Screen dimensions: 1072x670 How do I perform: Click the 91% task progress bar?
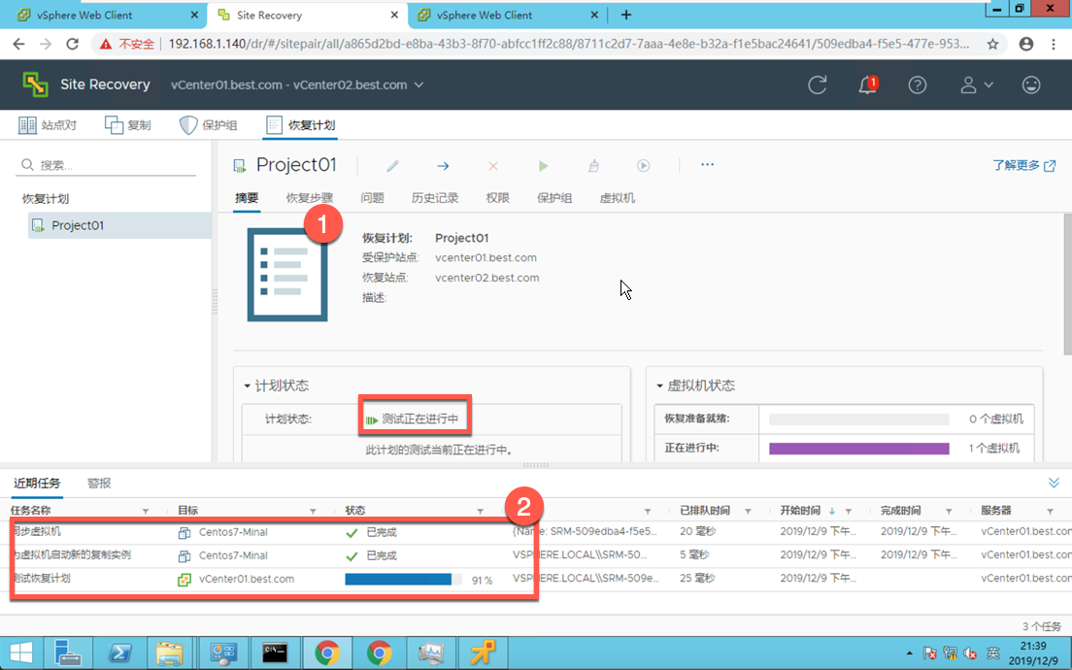(x=403, y=579)
